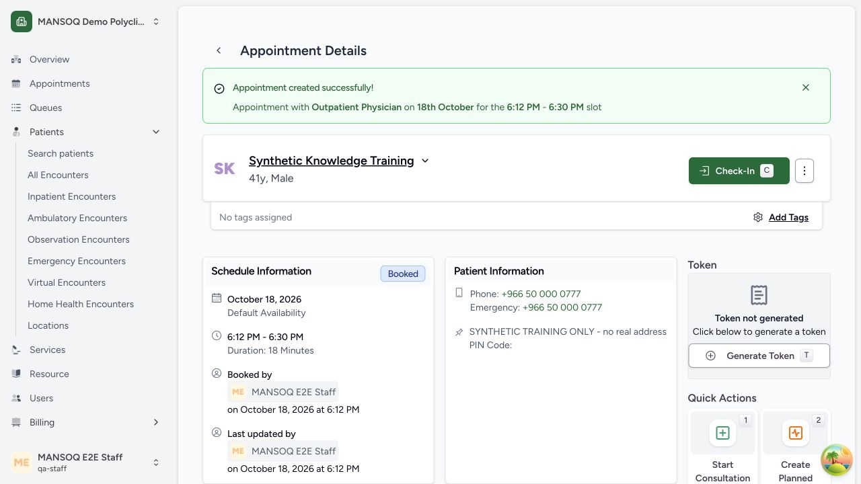Expand the Billing submenu chevron

pyautogui.click(x=156, y=422)
